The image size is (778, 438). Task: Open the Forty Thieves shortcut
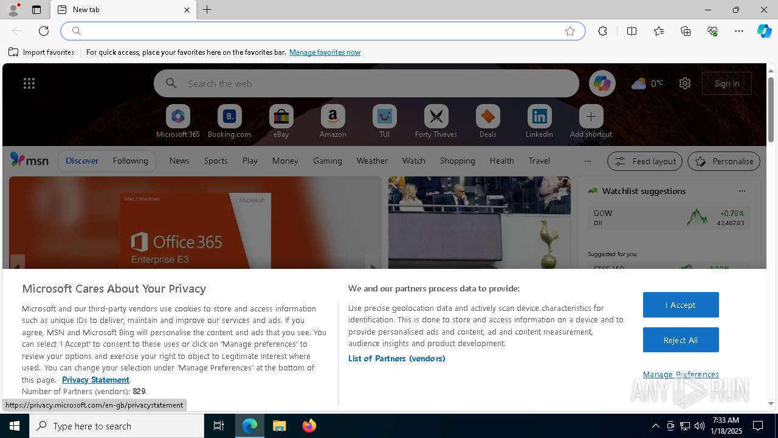click(436, 121)
